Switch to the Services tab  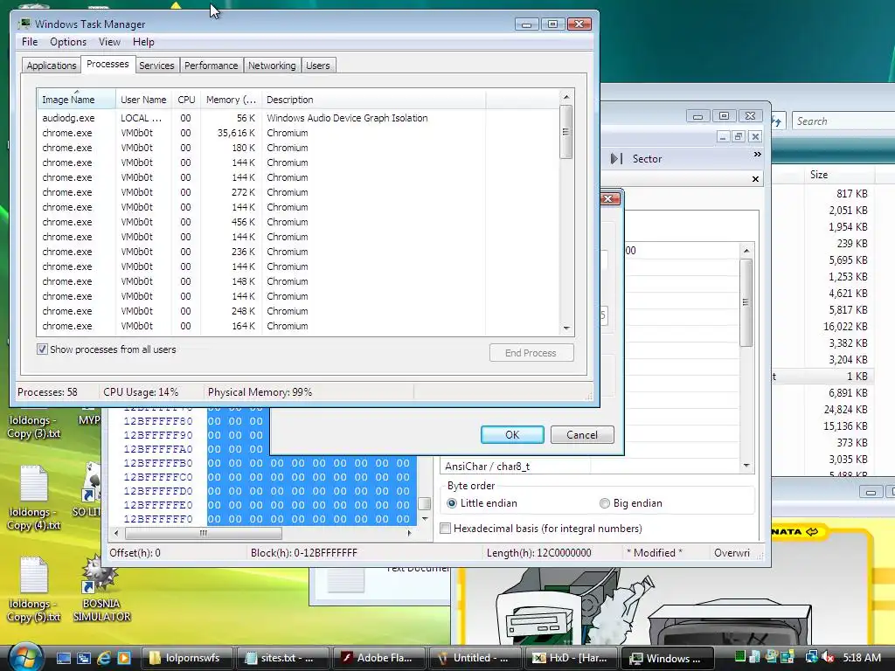click(156, 66)
